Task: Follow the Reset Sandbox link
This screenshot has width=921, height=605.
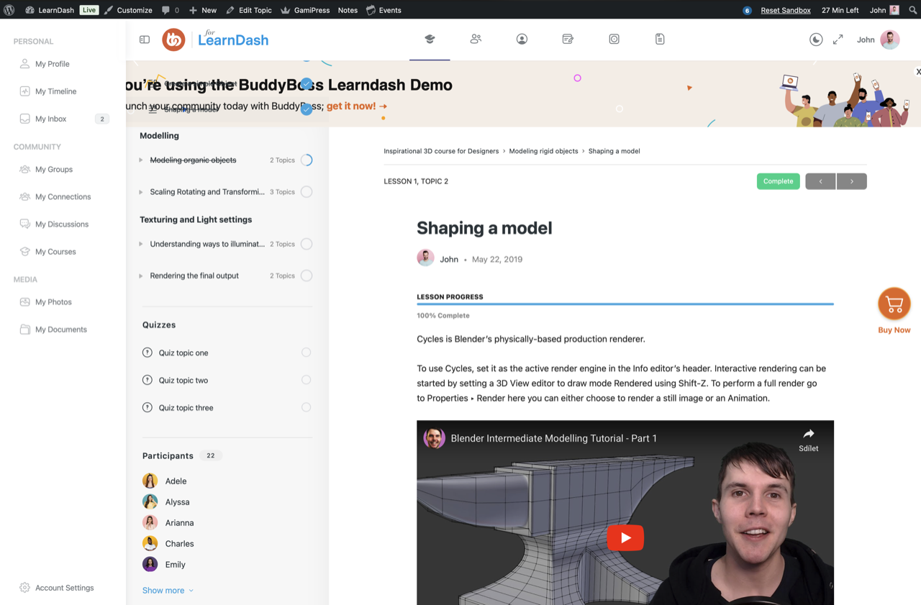Action: 785,10
